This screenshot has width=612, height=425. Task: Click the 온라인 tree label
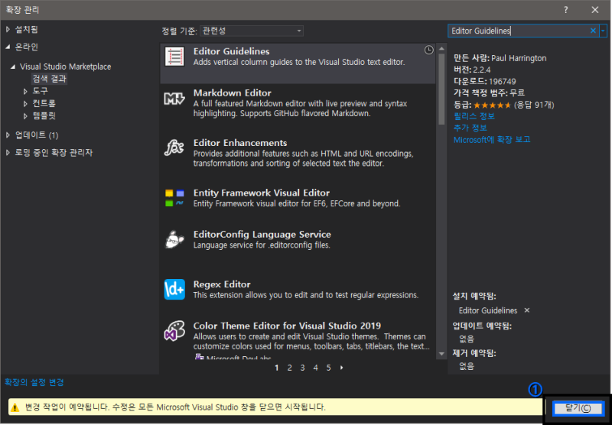[26, 47]
